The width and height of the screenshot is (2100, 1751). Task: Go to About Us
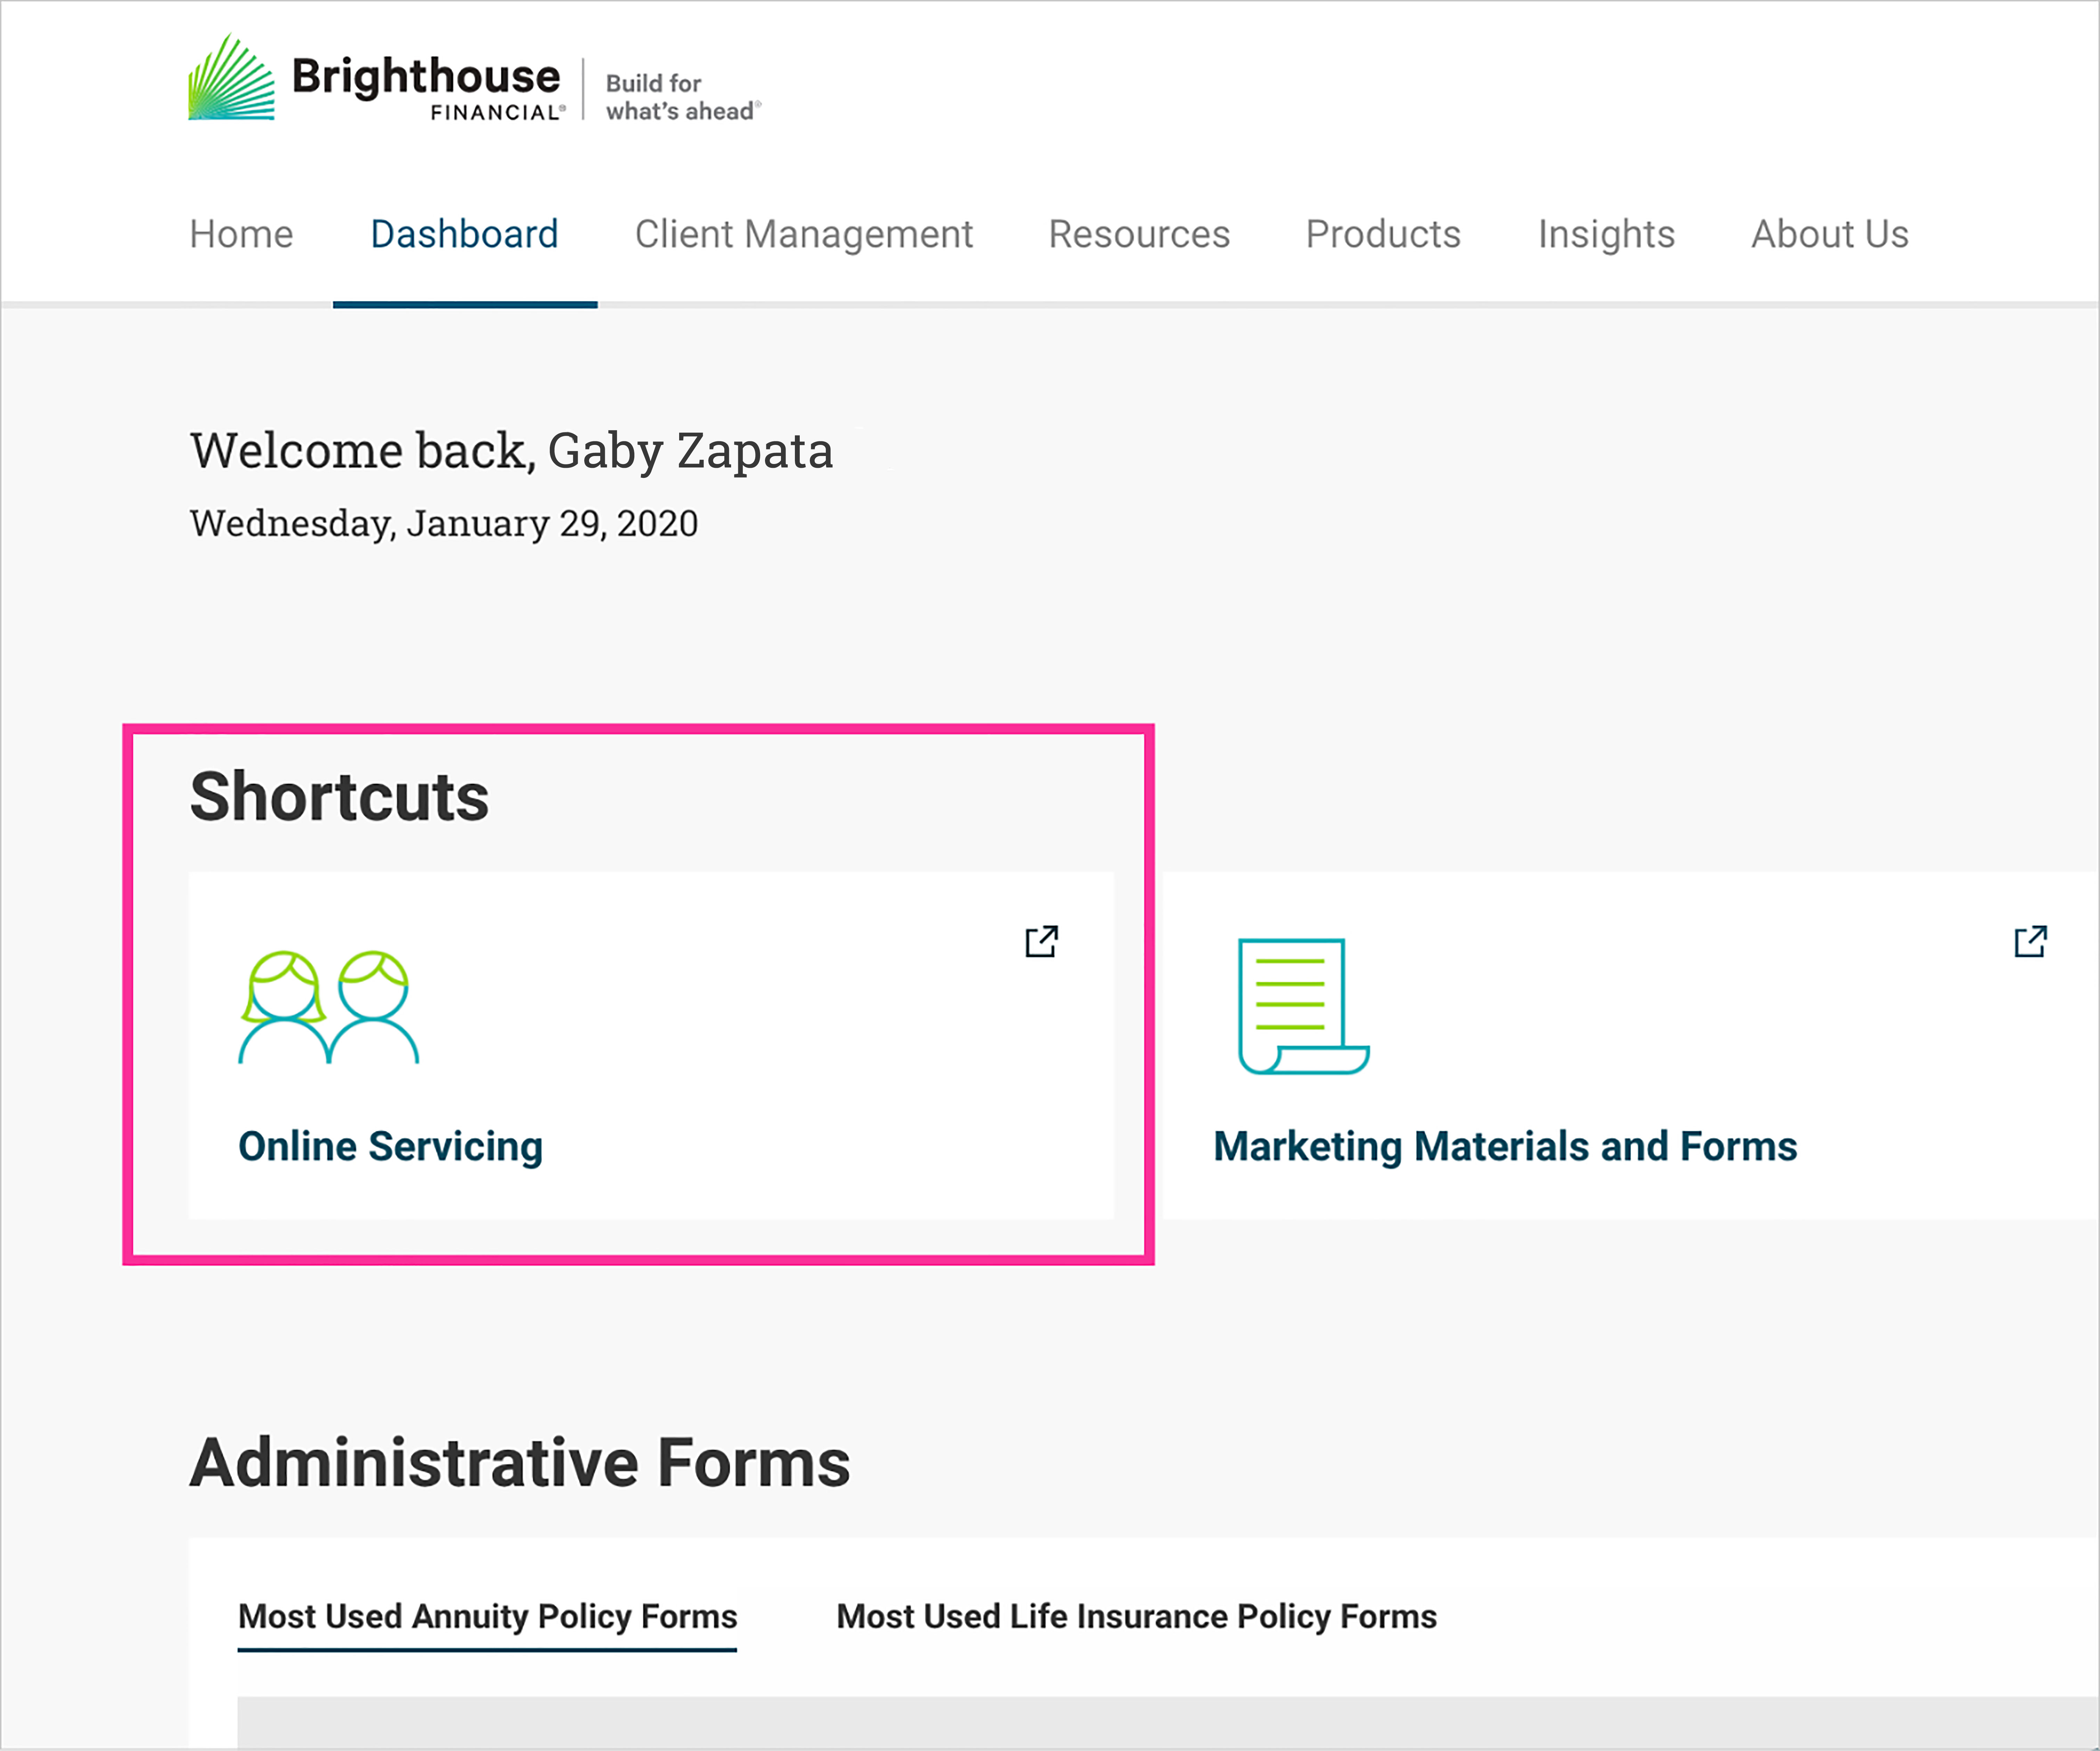point(1829,234)
